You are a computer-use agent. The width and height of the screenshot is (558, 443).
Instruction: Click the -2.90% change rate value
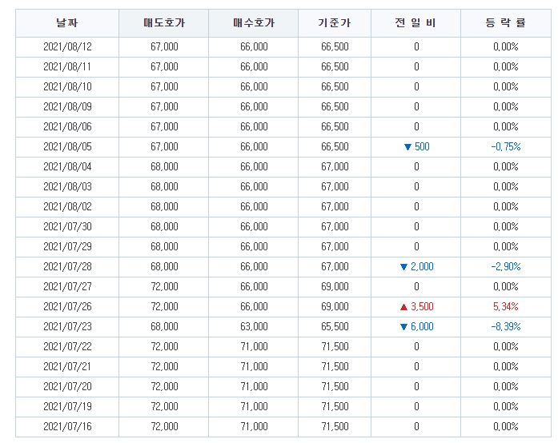pos(506,266)
